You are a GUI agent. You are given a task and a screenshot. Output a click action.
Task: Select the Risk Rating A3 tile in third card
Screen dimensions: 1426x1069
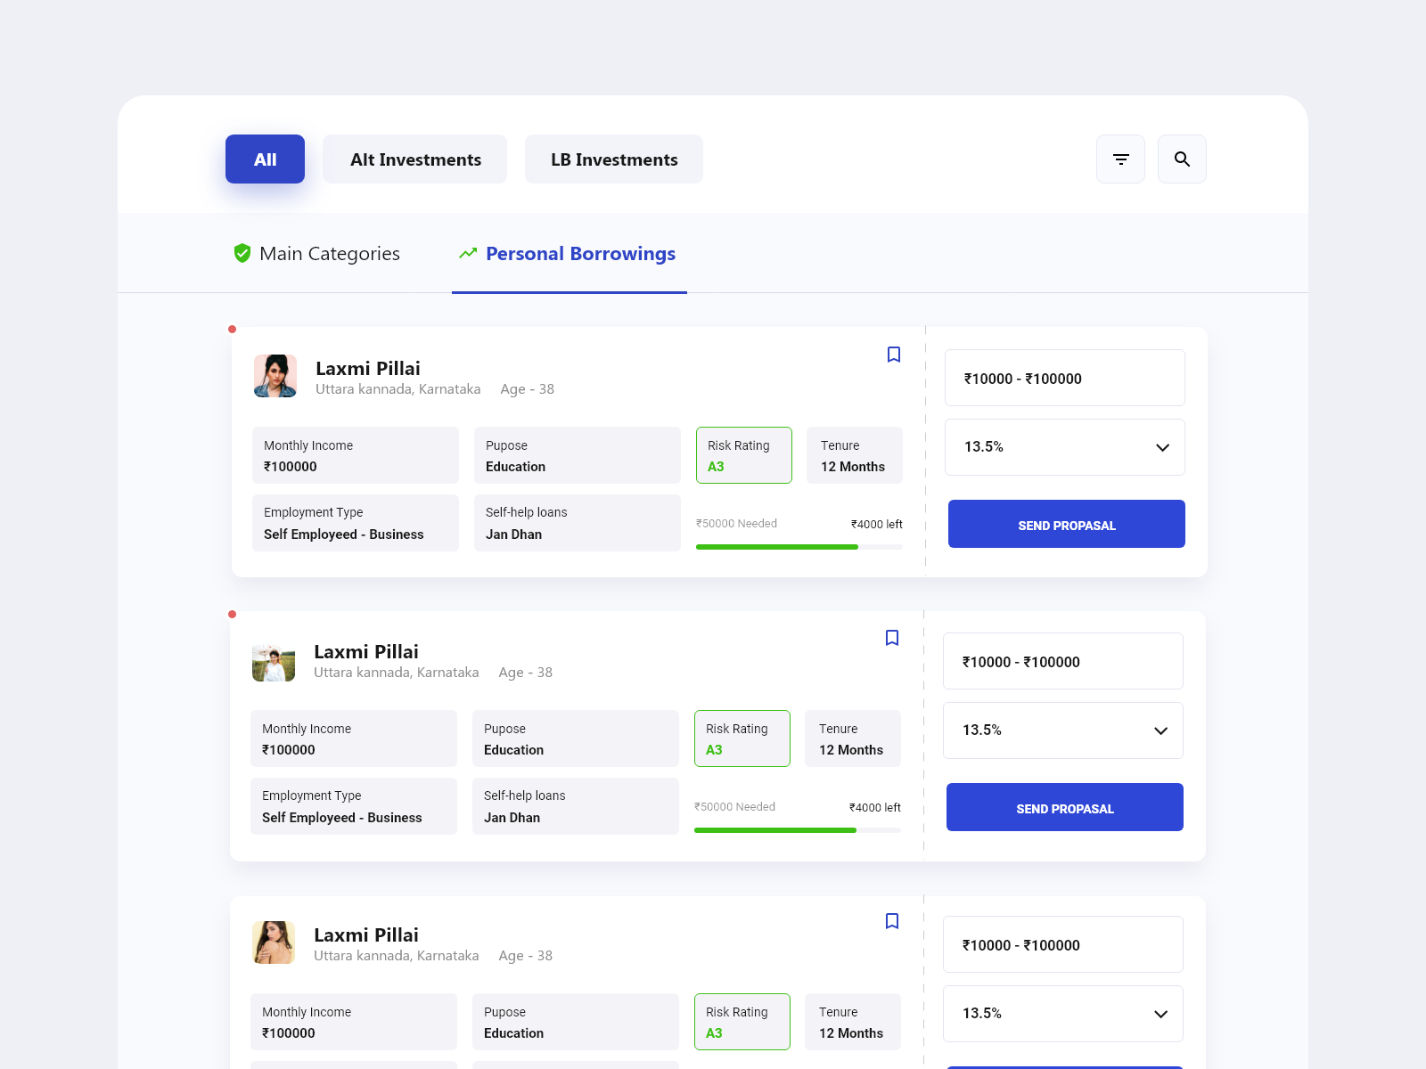click(x=742, y=1022)
